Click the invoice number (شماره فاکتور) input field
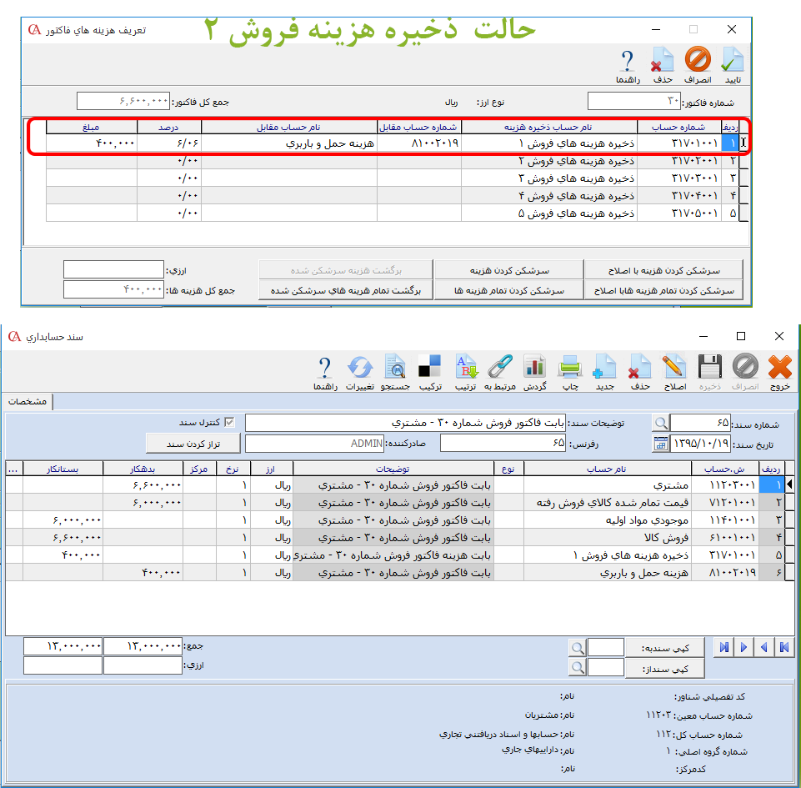Image resolution: width=801 pixels, height=788 pixels. click(x=633, y=102)
